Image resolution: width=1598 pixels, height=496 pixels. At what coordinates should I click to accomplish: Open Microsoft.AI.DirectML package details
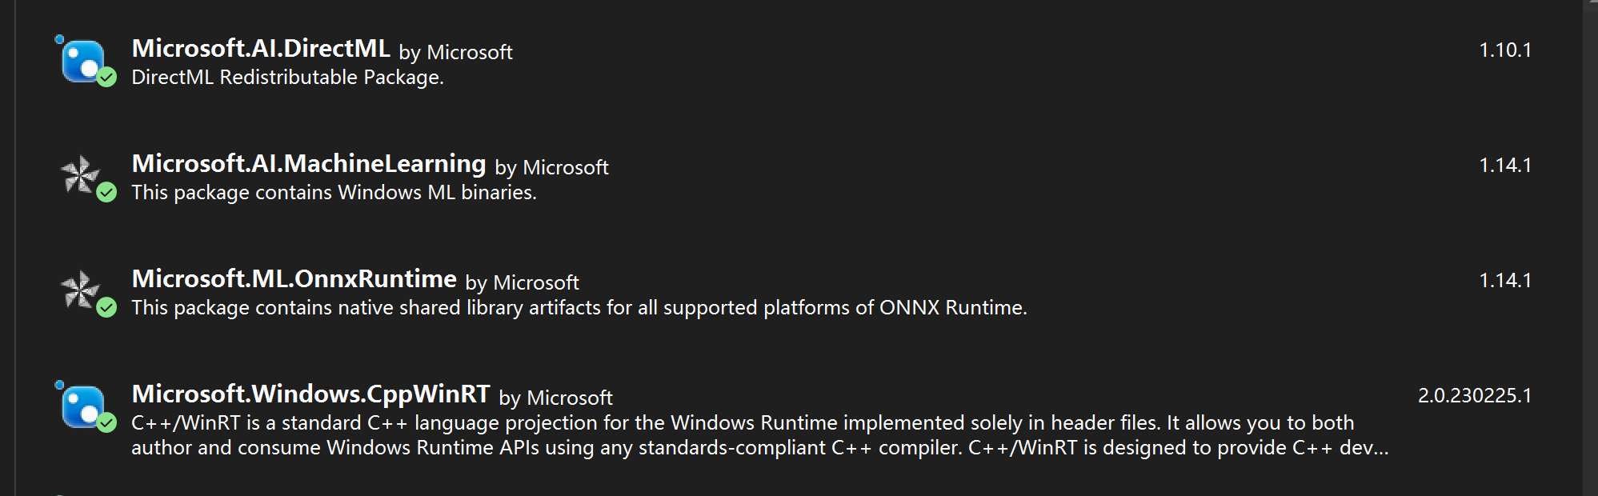tap(262, 50)
